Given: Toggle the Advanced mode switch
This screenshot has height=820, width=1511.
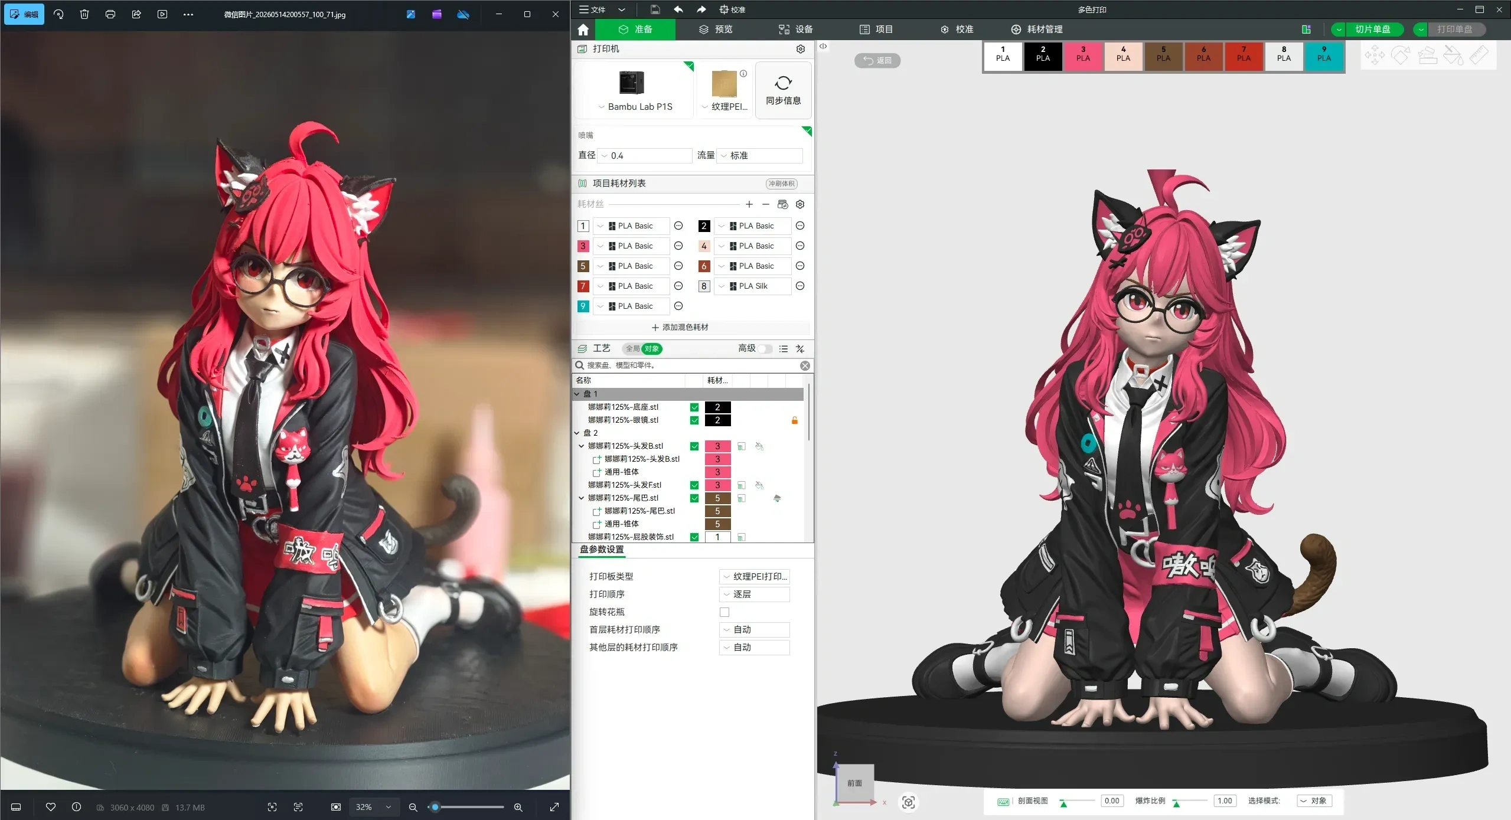Looking at the screenshot, I should [x=765, y=349].
